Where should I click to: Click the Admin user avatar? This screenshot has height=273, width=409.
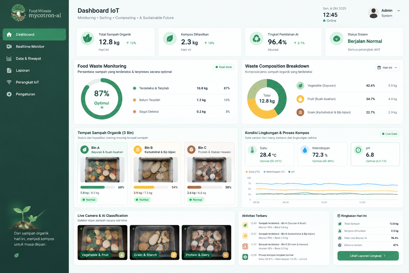click(374, 13)
